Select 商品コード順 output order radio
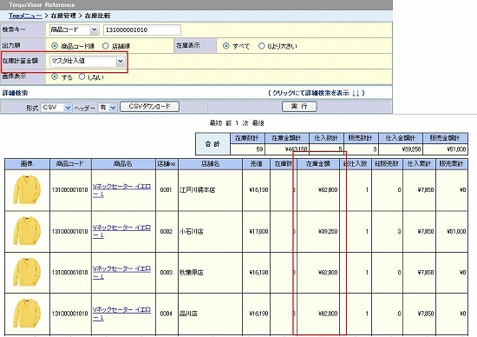Screen dimensions: 477x337 pyautogui.click(x=55, y=46)
